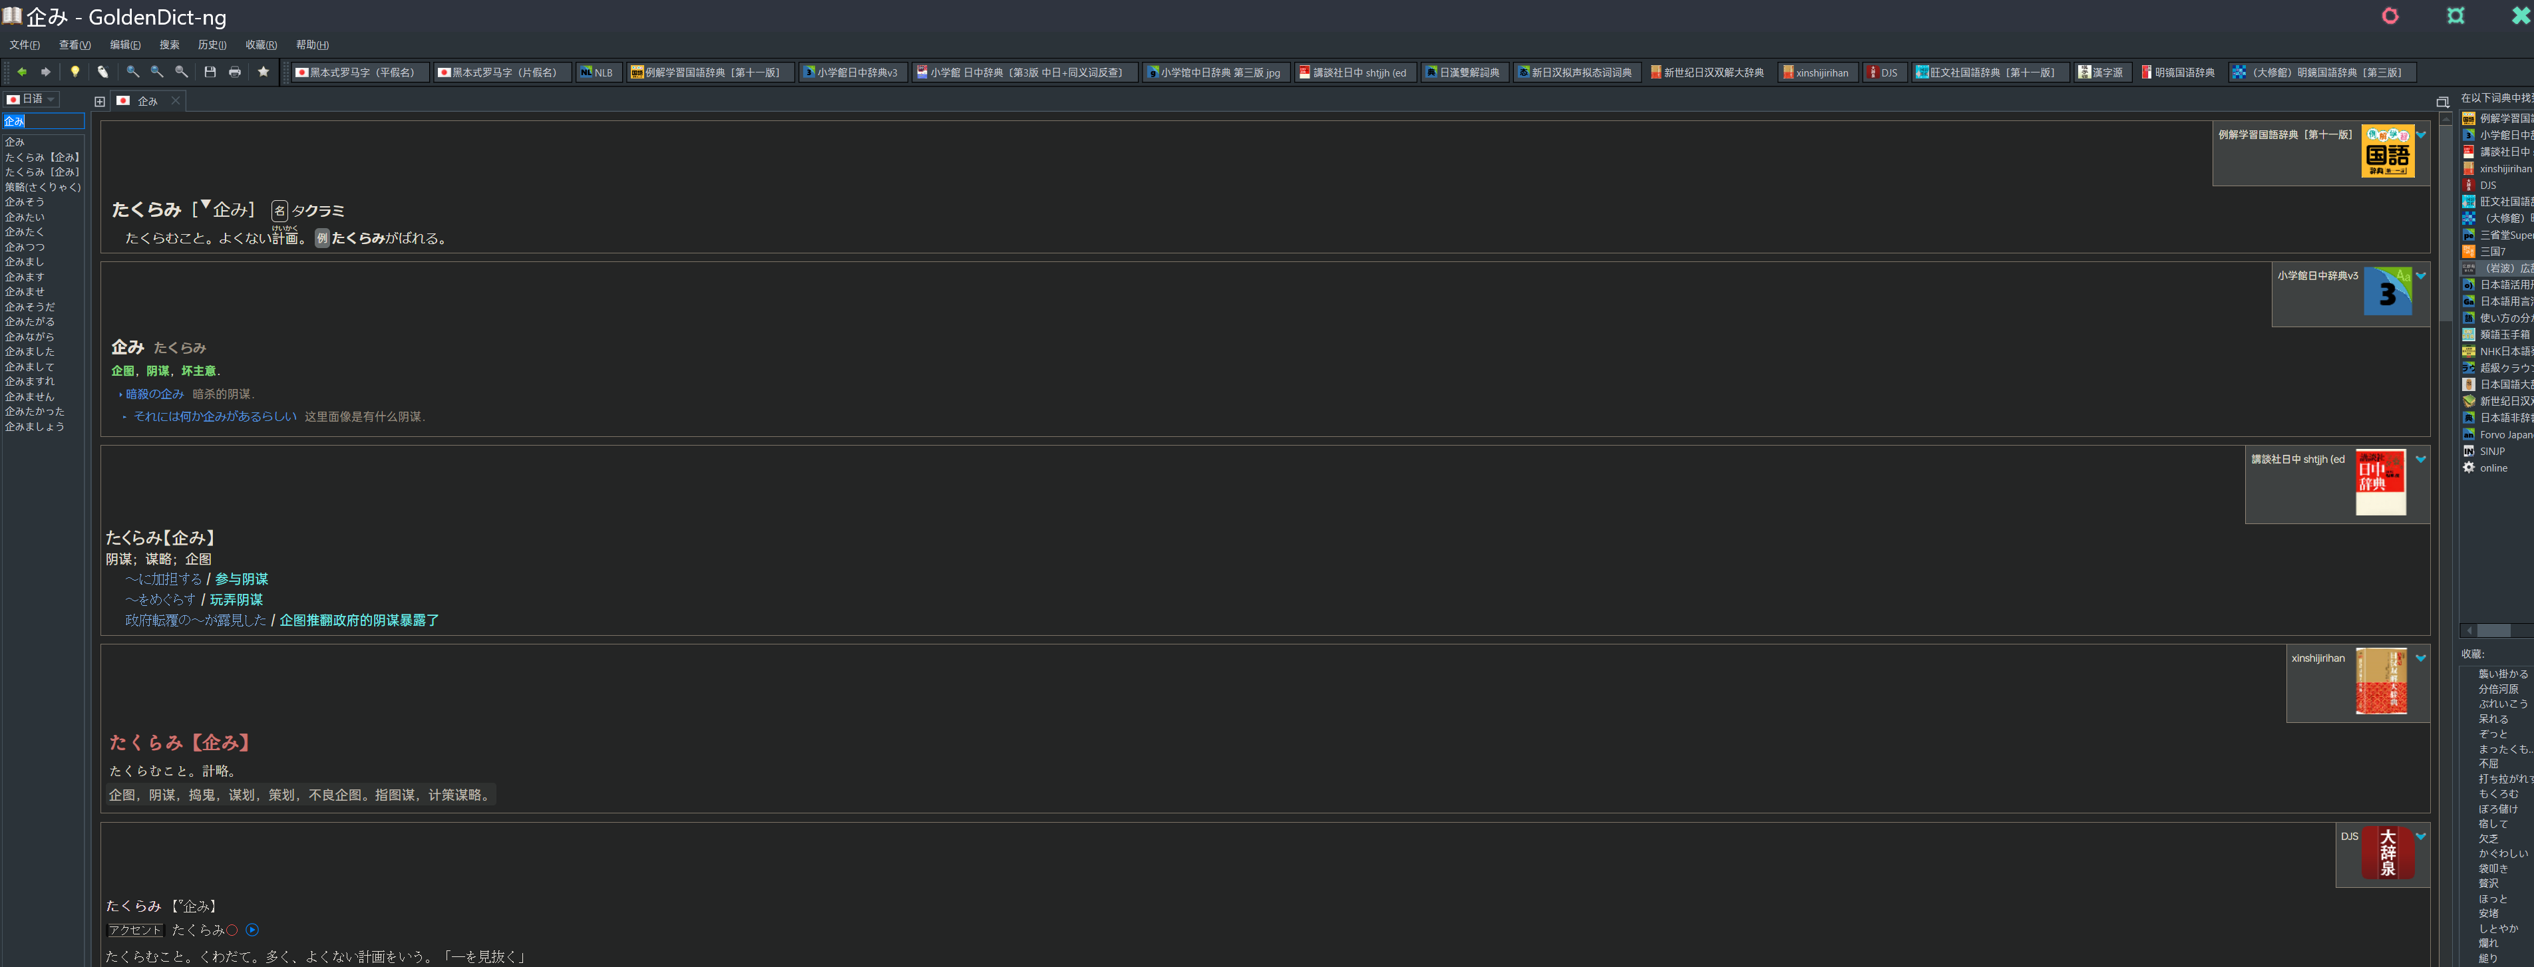Open the 历史 menu
This screenshot has width=2534, height=967.
click(212, 45)
